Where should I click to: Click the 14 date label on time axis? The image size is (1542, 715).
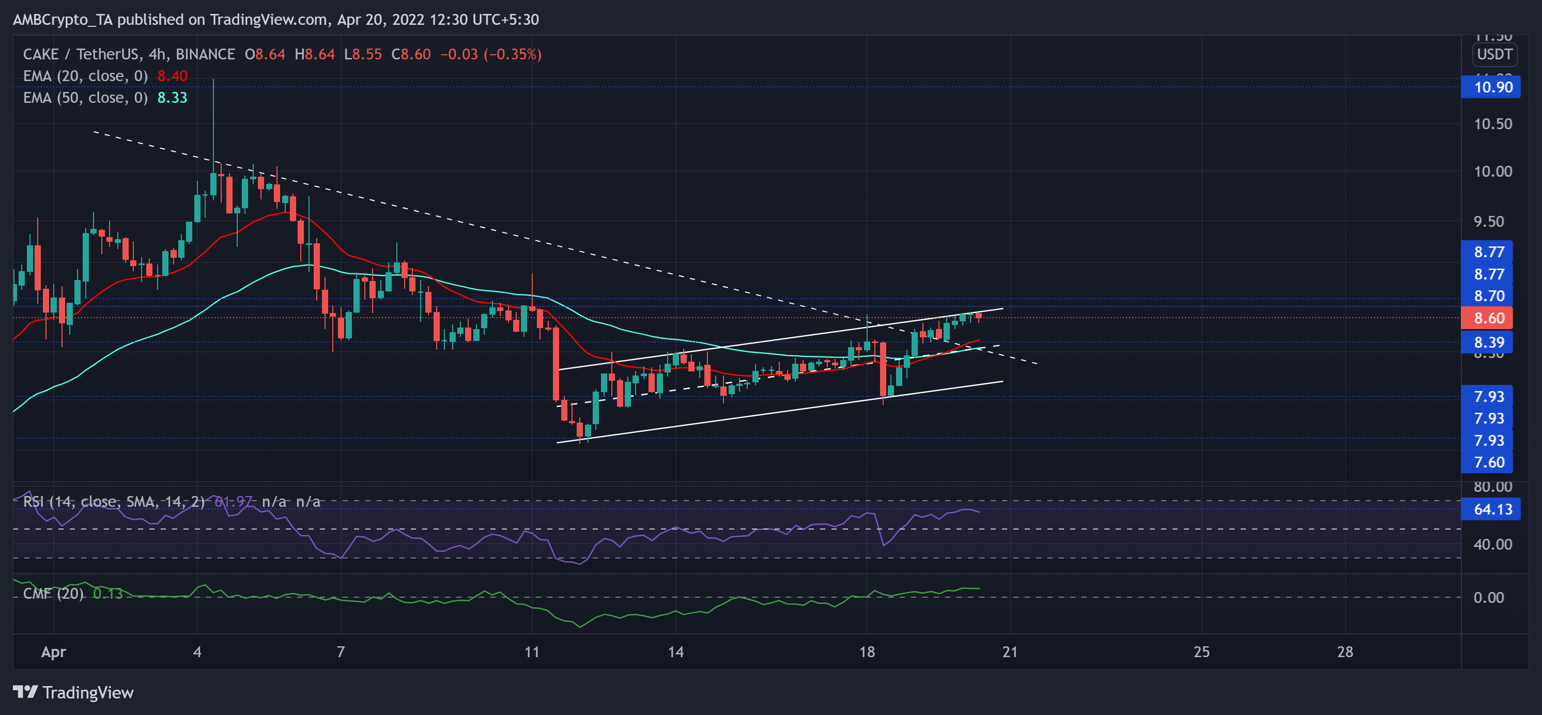click(675, 651)
